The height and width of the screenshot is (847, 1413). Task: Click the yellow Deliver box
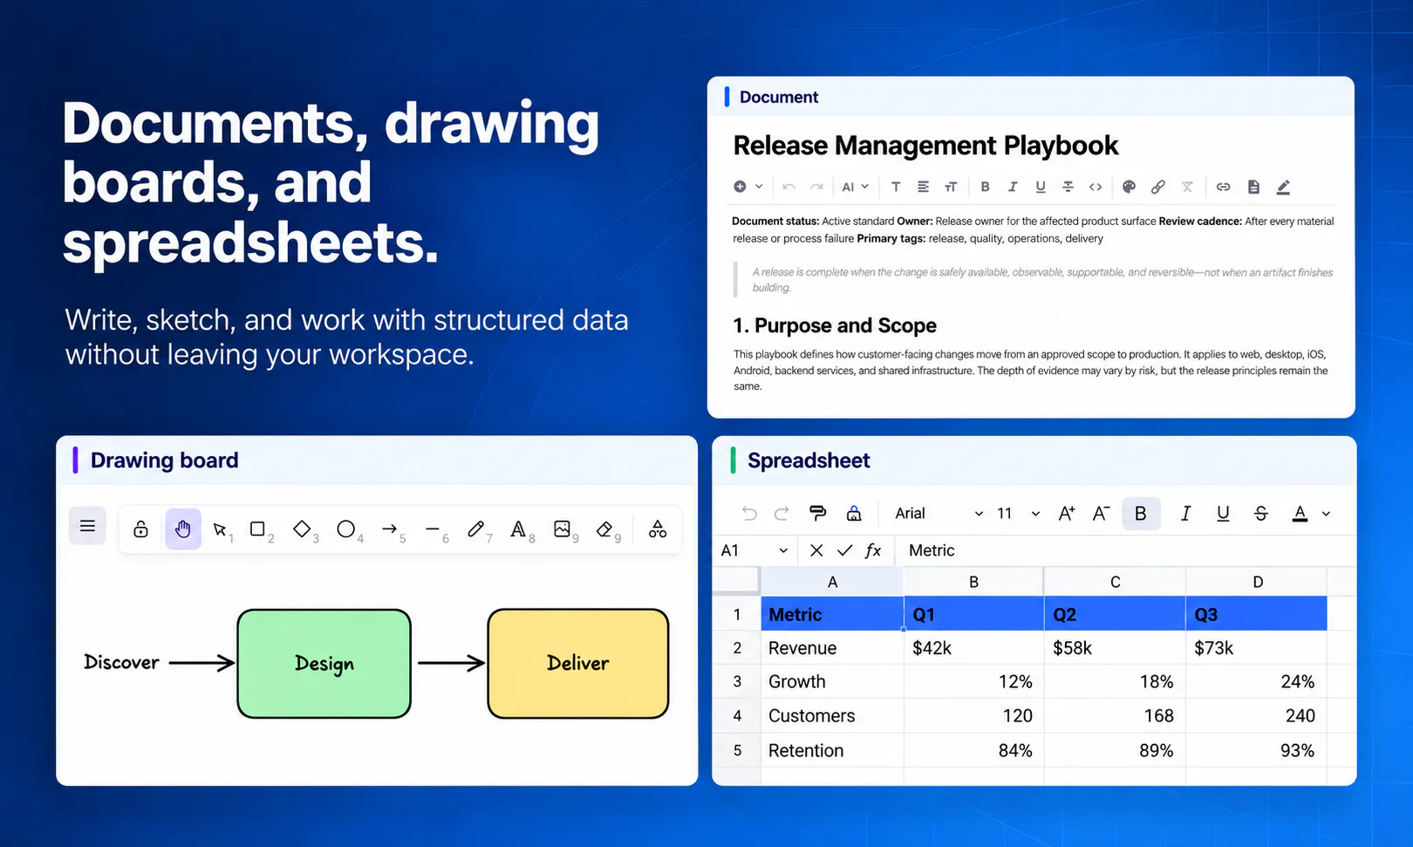coord(578,664)
